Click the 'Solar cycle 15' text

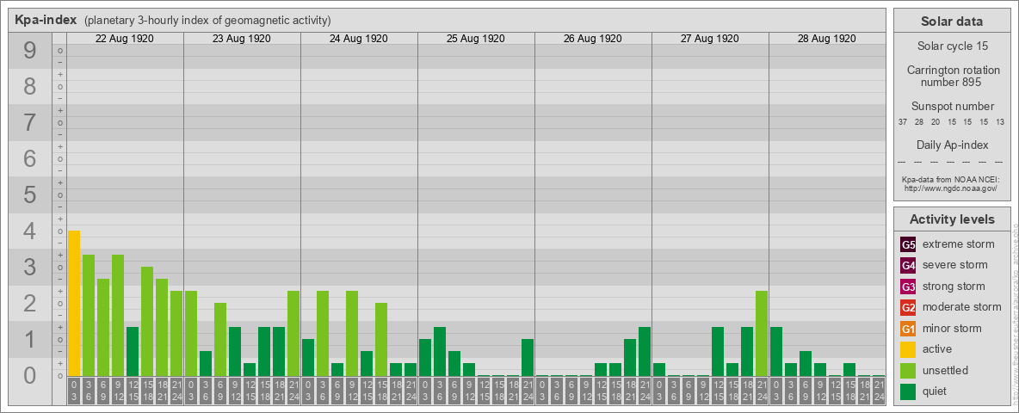click(x=952, y=46)
